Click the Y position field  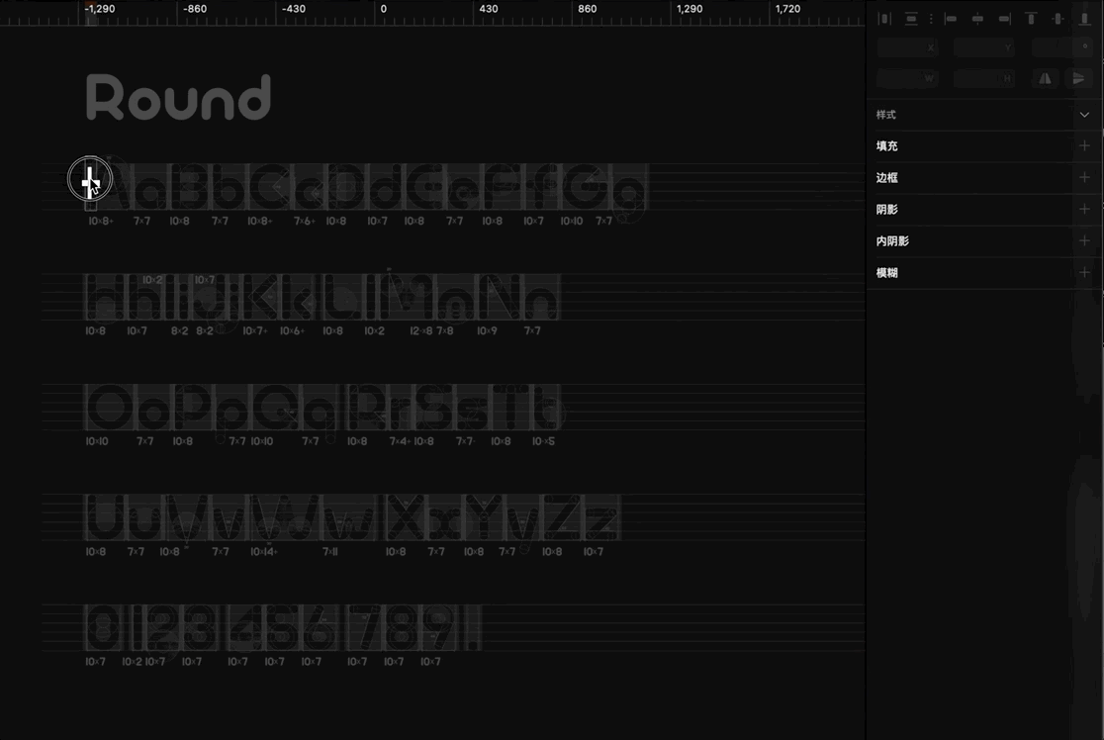(985, 47)
